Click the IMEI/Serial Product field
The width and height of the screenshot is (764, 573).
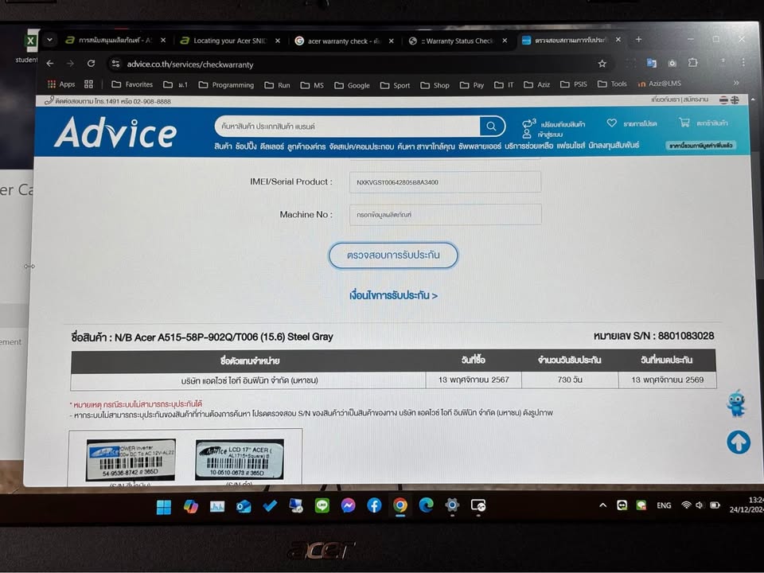pyautogui.click(x=445, y=181)
